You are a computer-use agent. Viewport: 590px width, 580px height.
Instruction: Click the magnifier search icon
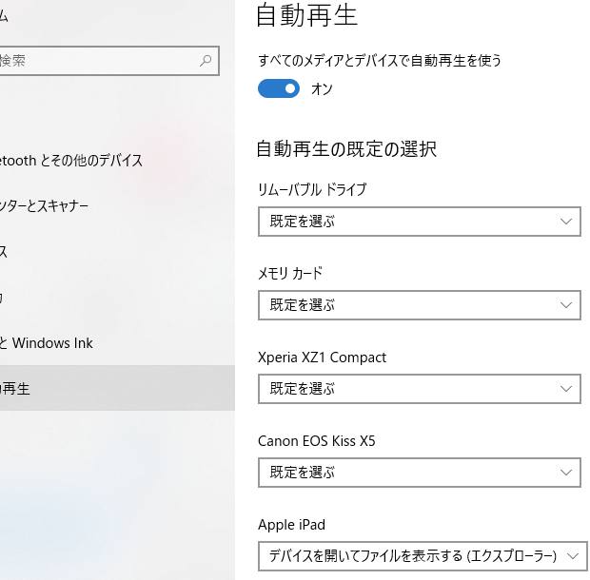[x=206, y=61]
